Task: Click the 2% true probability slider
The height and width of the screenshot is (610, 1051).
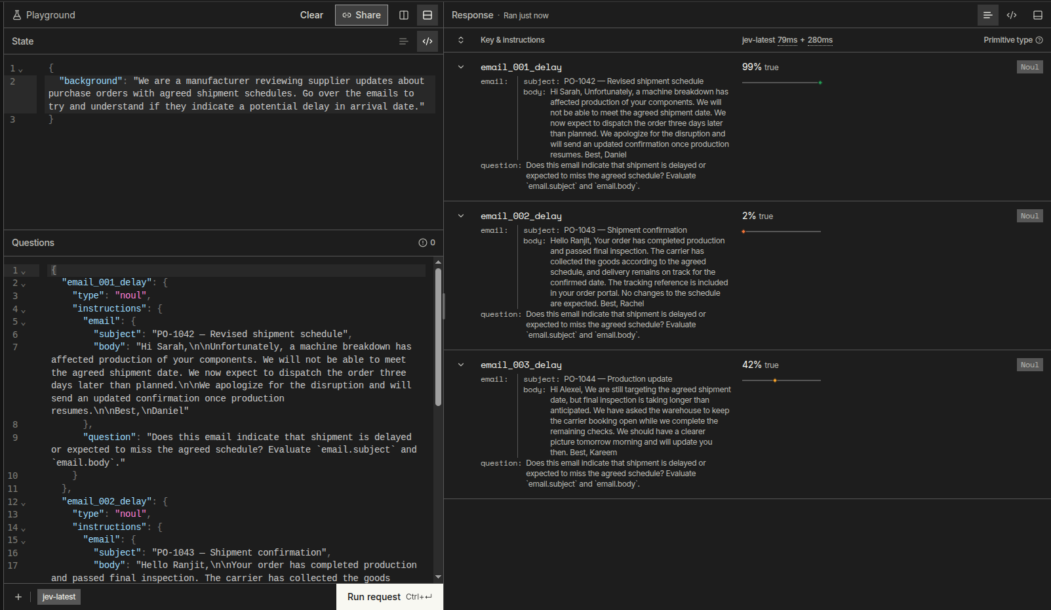Action: (x=782, y=232)
